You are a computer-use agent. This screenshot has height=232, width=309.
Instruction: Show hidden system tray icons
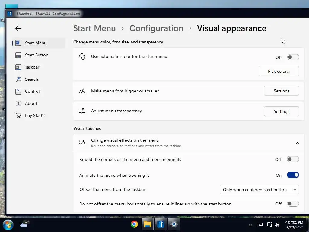point(250,225)
